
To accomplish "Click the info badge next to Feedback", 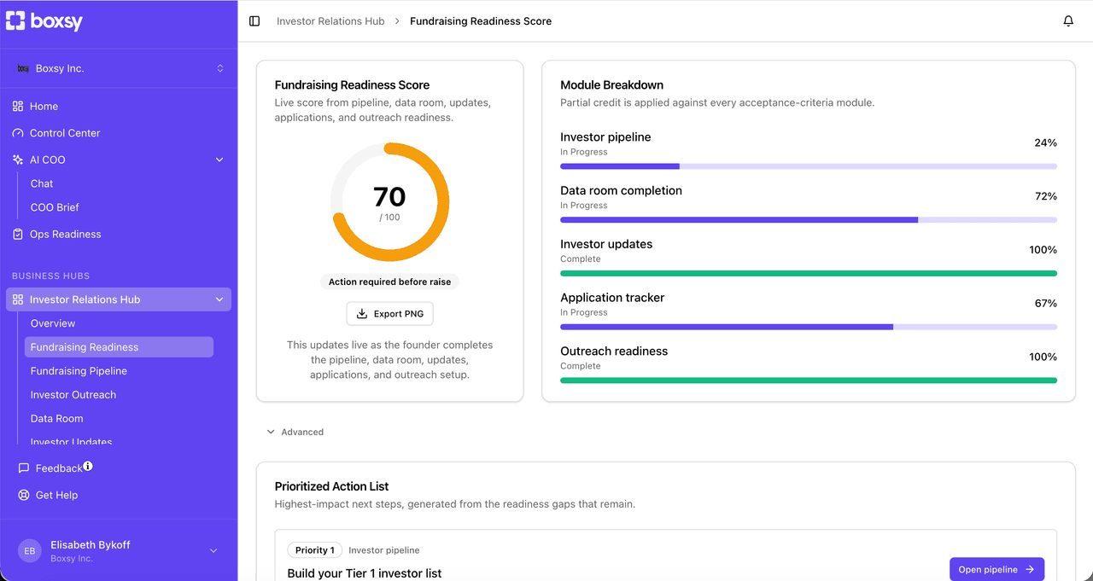I will coord(88,466).
